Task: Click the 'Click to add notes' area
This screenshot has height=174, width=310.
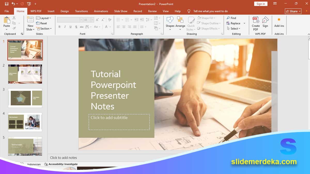Action: 64,158
